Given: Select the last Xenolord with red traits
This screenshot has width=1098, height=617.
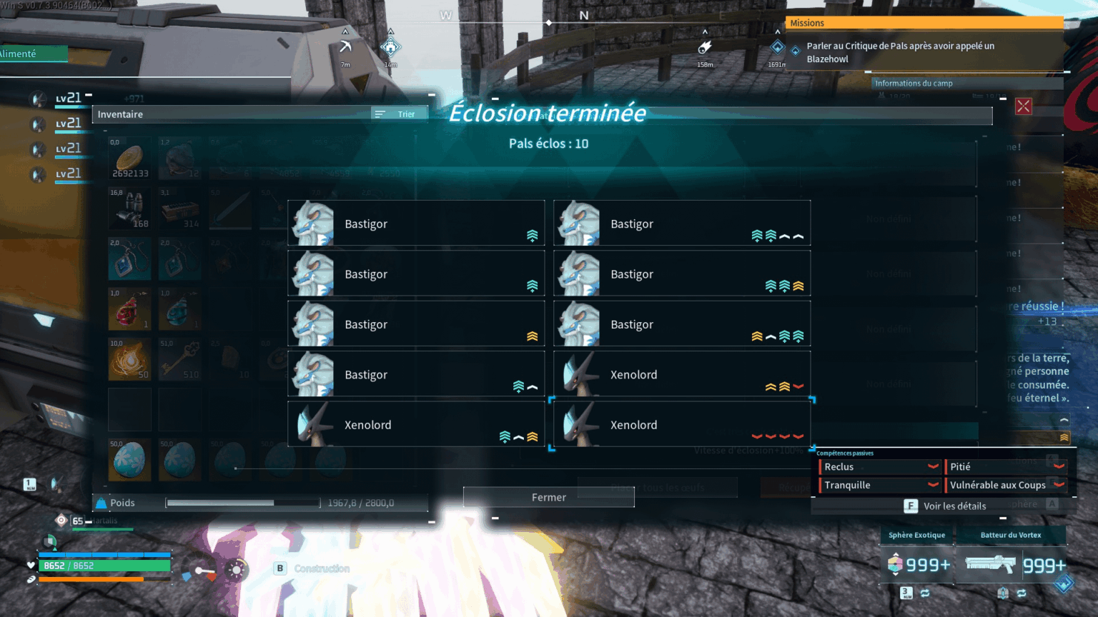Looking at the screenshot, I should 682,424.
